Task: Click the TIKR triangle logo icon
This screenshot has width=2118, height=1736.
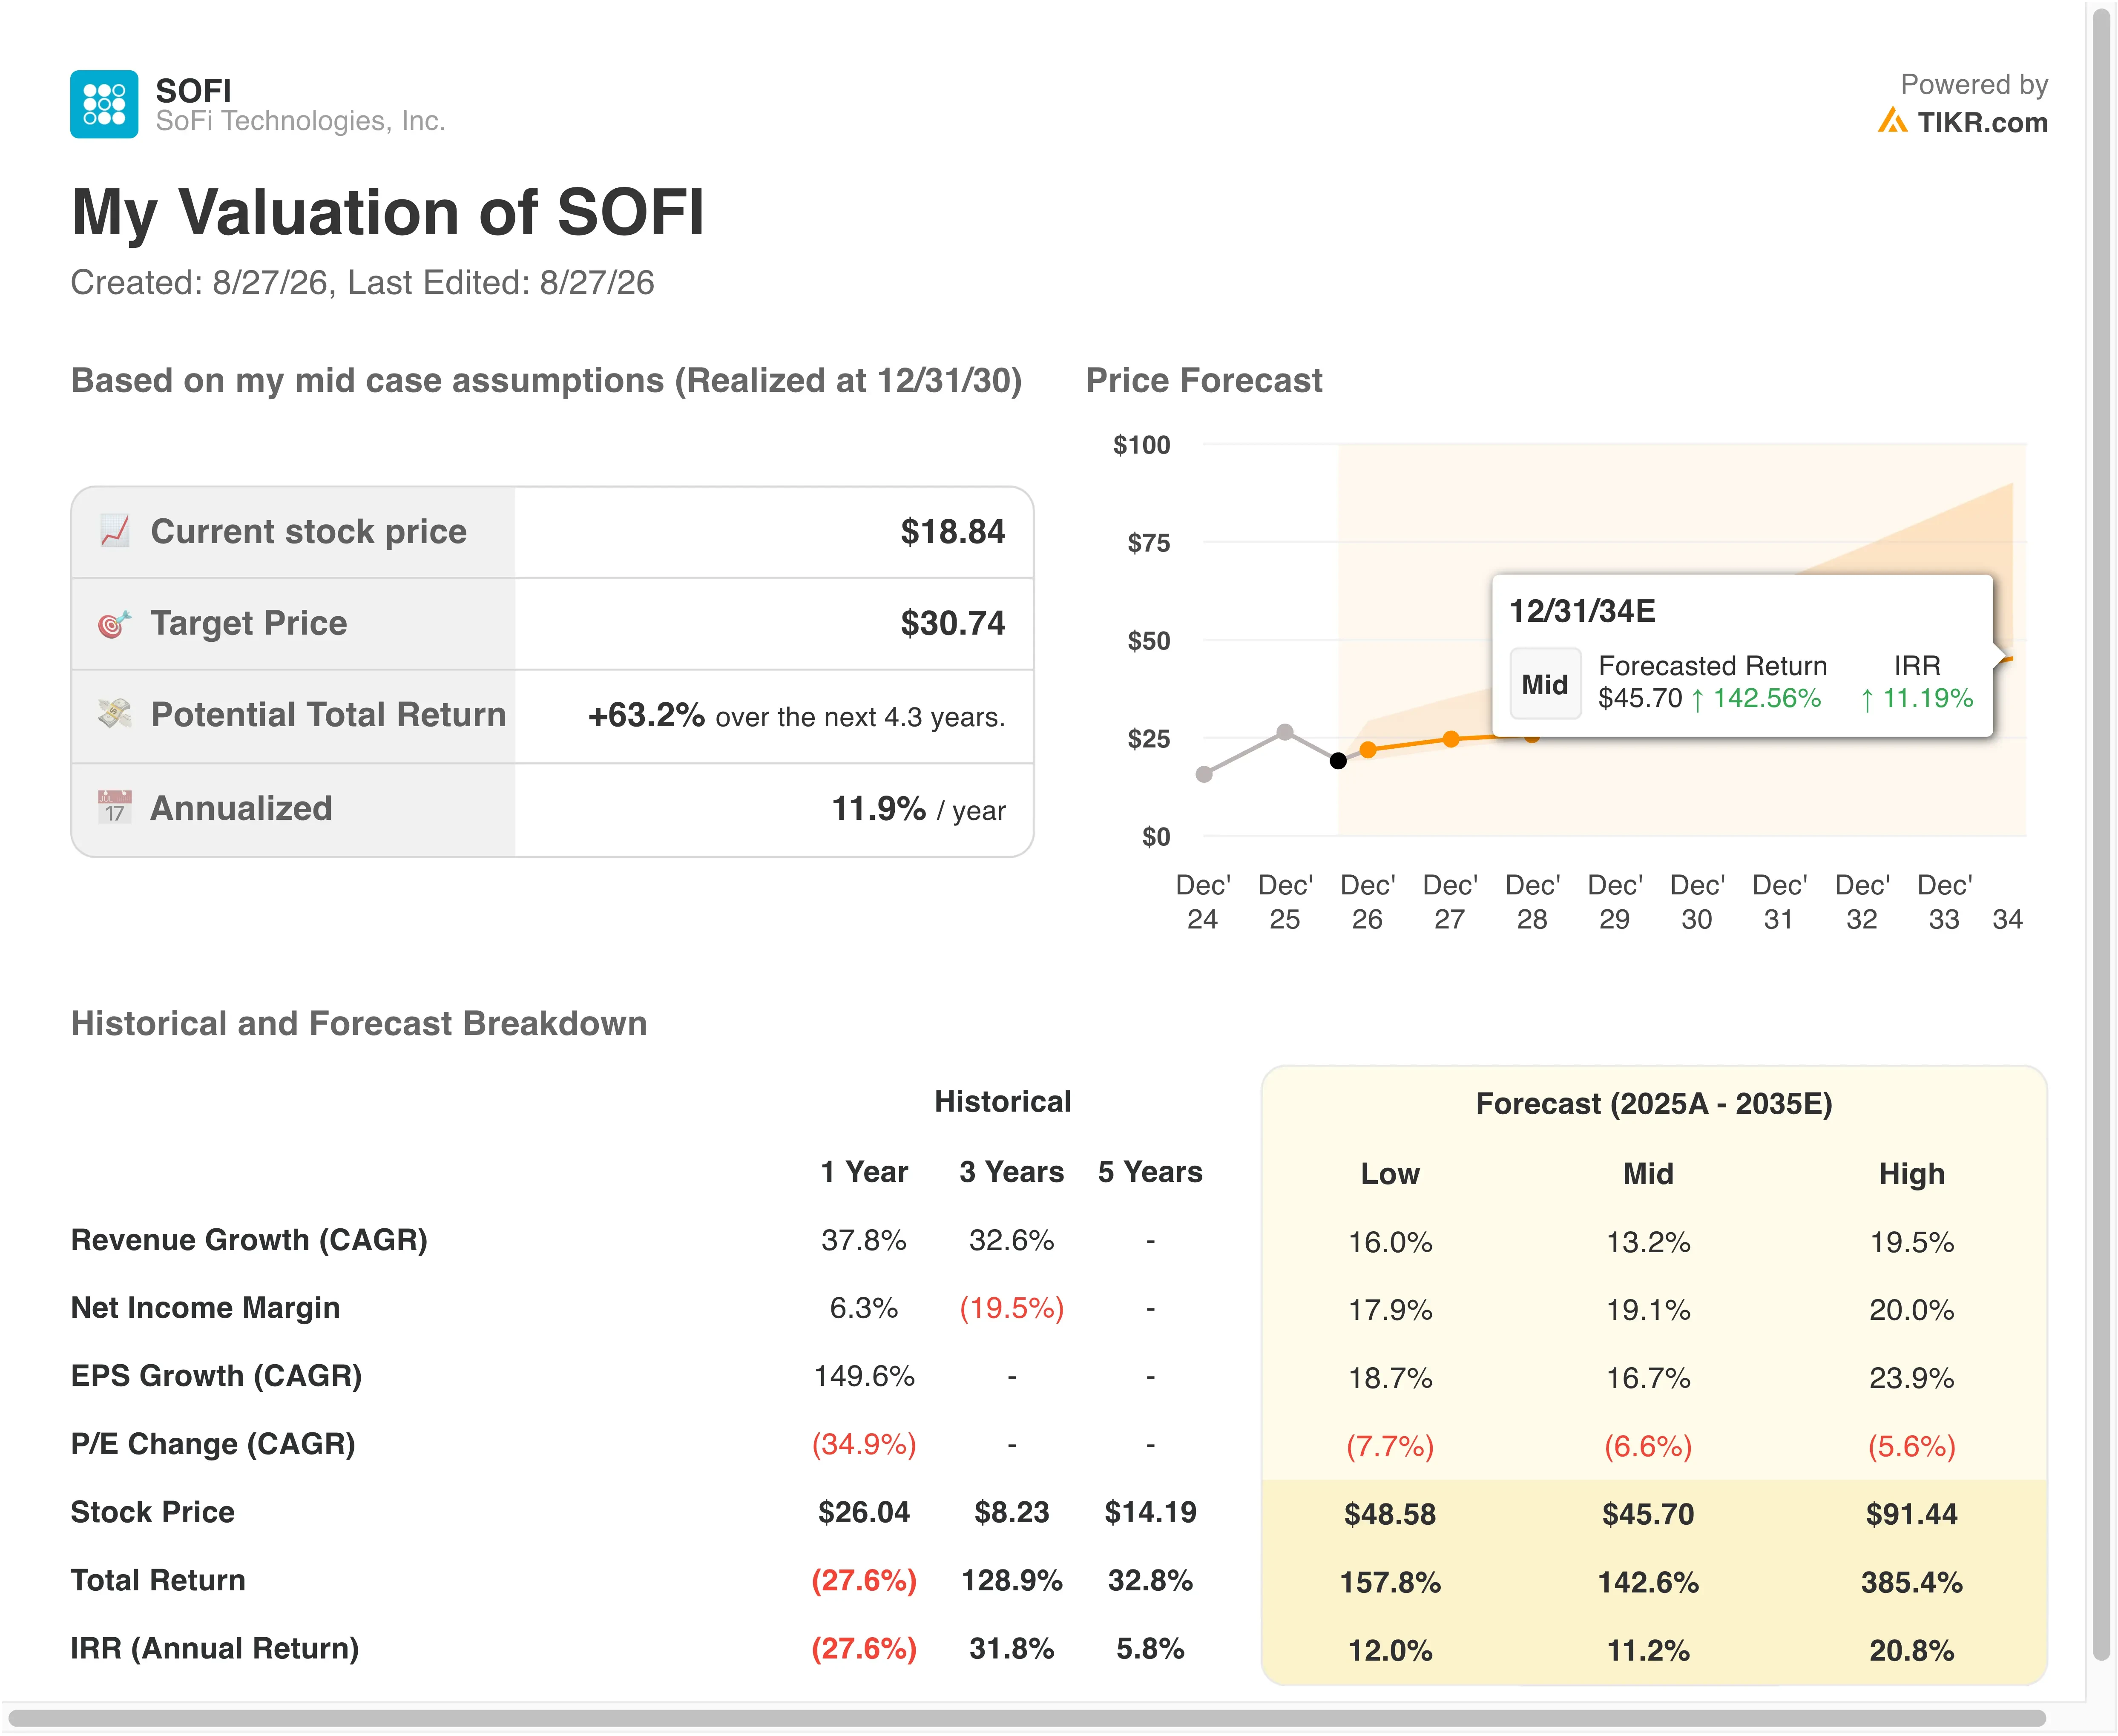Action: (1891, 121)
